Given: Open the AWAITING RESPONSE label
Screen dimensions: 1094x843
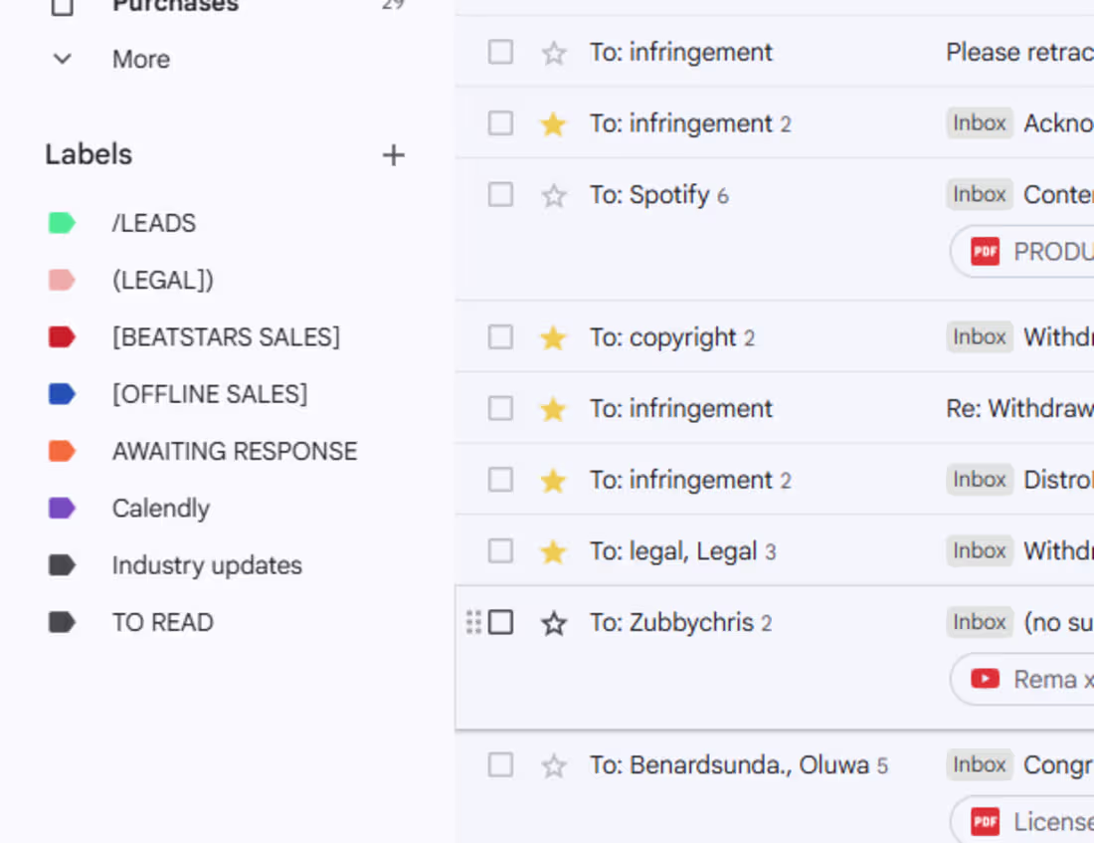Looking at the screenshot, I should (x=235, y=451).
